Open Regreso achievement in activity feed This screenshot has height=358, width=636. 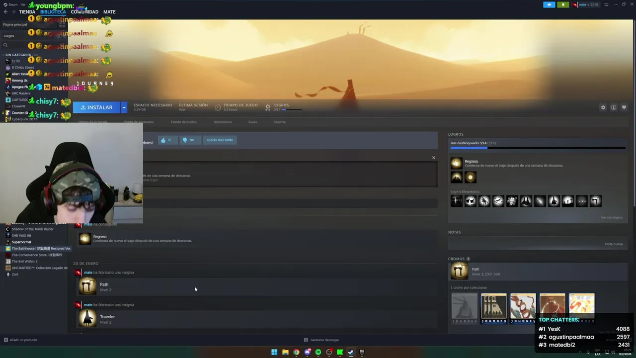85,239
